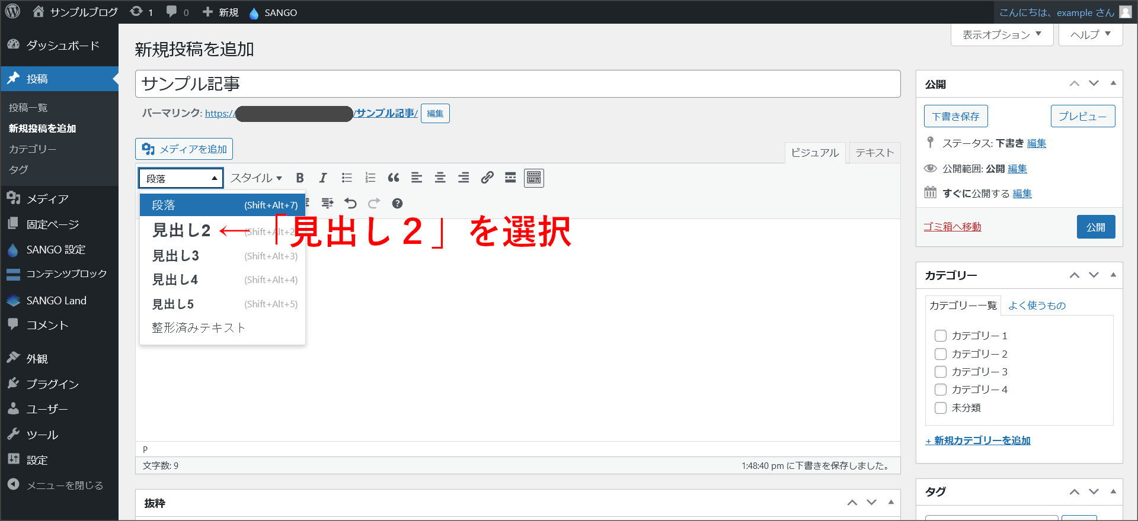
Task: Click the 下書き保存 button
Action: pyautogui.click(x=955, y=117)
